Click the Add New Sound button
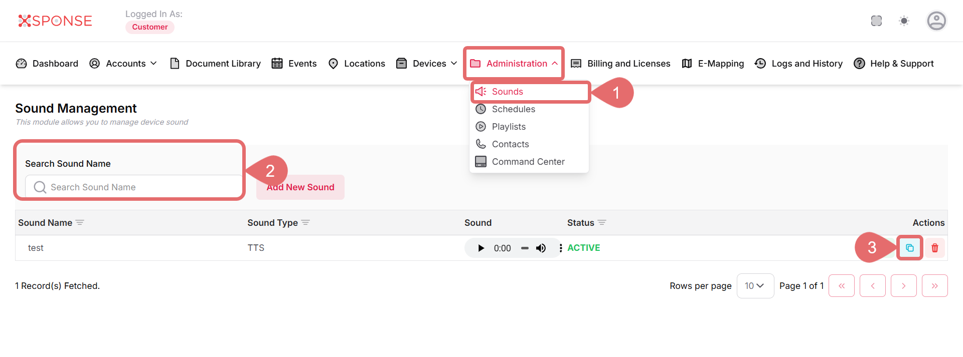Screen dimensions: 963x357 click(300, 187)
